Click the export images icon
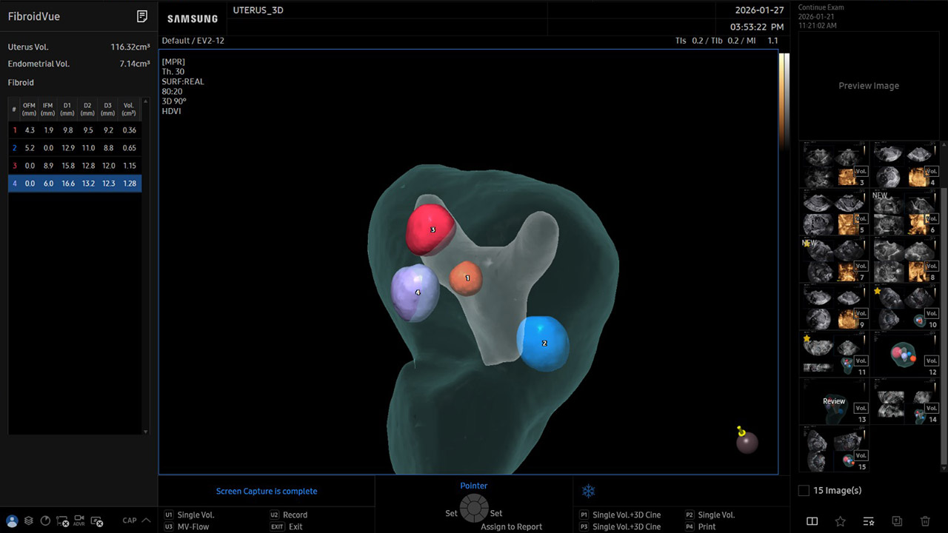The width and height of the screenshot is (948, 533). 897,521
